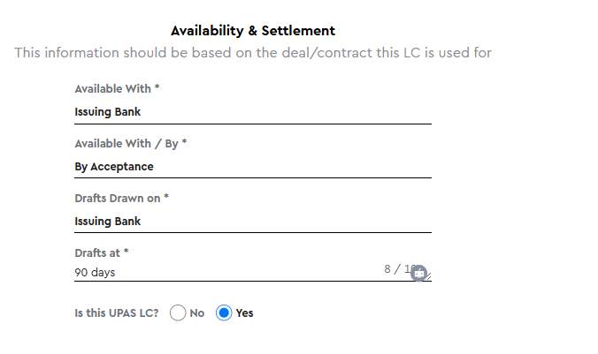The height and width of the screenshot is (354, 598).
Task: Open the Drafts Drawn on dropdown showing Issuing Bank
Action: click(x=253, y=222)
